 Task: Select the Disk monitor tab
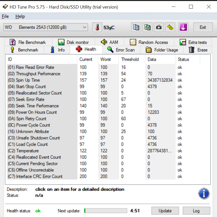[73, 42]
